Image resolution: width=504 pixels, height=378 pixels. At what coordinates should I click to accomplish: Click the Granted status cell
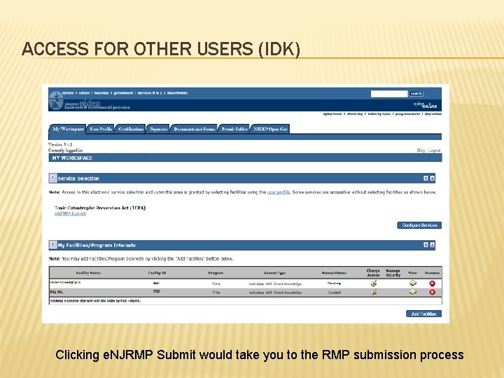click(x=334, y=293)
